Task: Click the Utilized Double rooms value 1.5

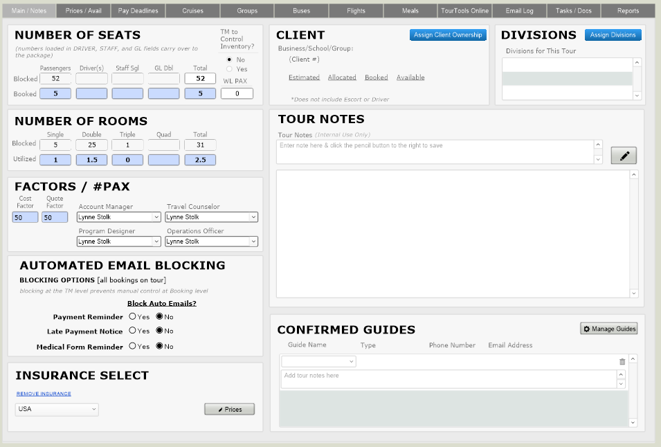Action: [91, 160]
